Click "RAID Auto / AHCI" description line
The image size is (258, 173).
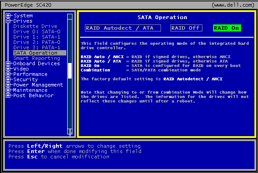(156, 57)
